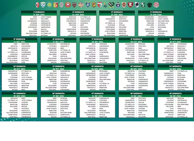Select the 10ª GIORNATA header
194x141 pixels.
pyautogui.click(x=19, y=66)
